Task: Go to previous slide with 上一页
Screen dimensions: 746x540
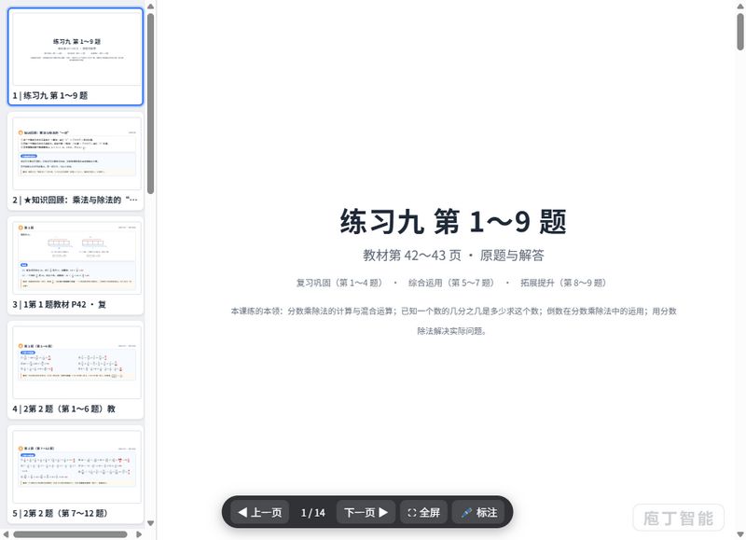Action: click(260, 512)
